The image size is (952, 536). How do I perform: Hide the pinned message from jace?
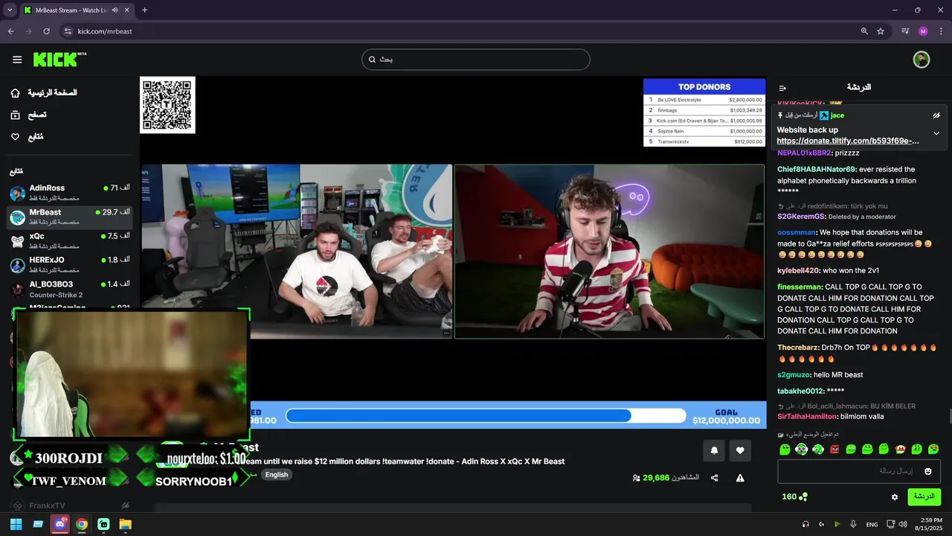[936, 115]
